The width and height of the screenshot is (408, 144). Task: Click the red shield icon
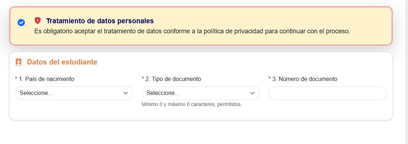(x=37, y=20)
